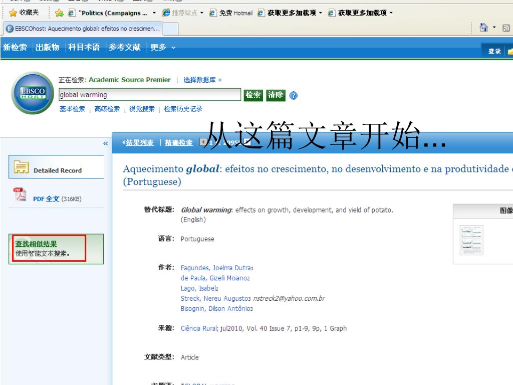This screenshot has width=513, height=385.
Task: Open author Fagundes, Joelma Dutra
Action: pos(216,268)
